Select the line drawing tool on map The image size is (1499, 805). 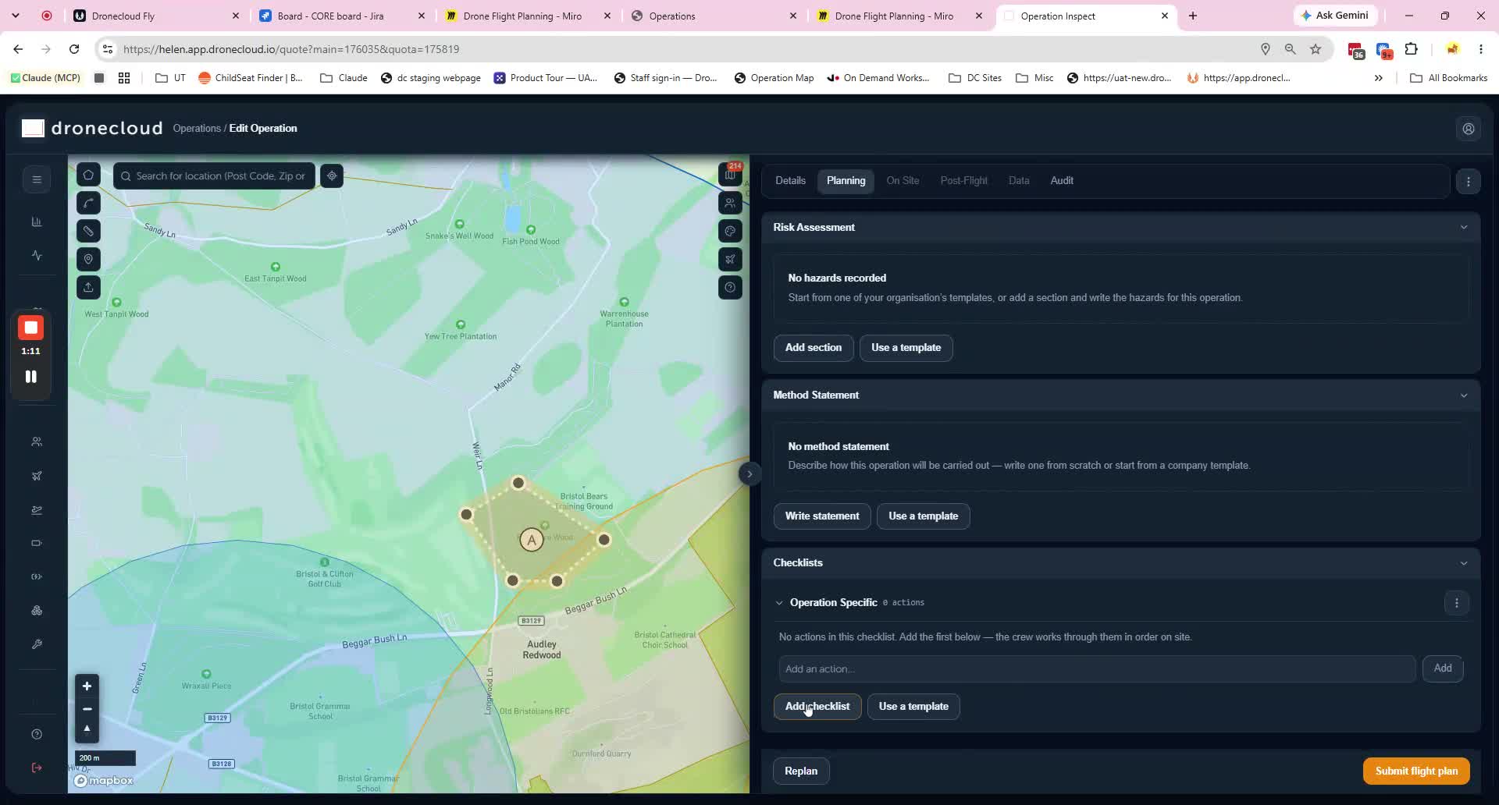88,204
